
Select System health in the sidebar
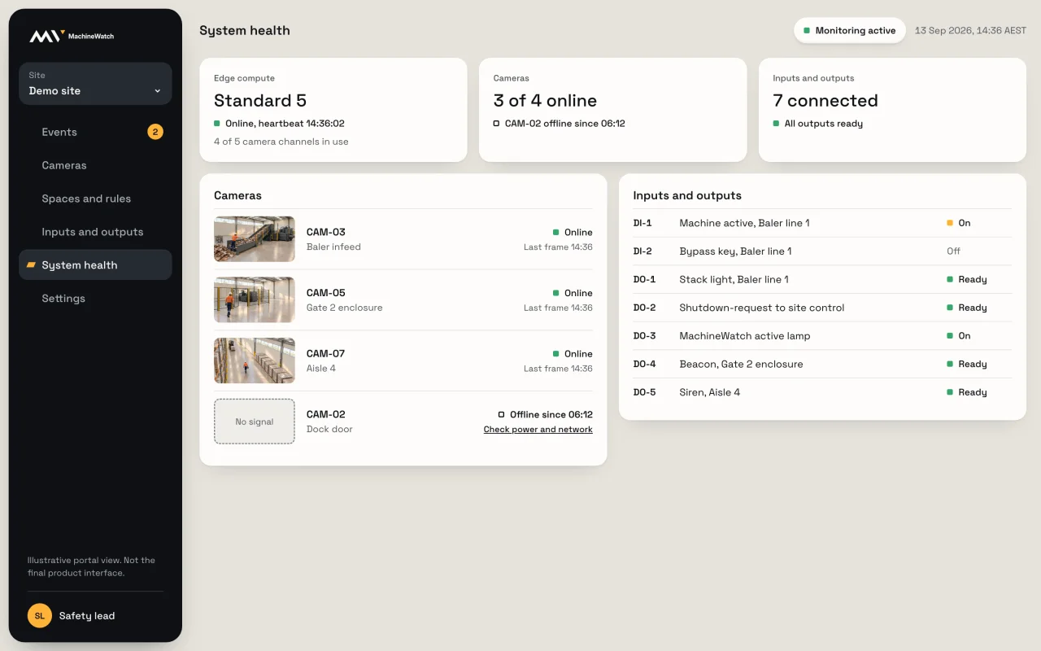click(95, 265)
